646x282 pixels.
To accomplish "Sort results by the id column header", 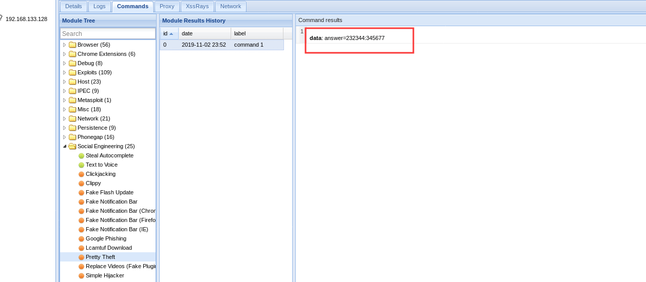I will click(x=169, y=33).
